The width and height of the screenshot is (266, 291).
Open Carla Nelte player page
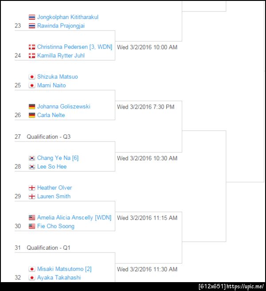tap(51, 115)
